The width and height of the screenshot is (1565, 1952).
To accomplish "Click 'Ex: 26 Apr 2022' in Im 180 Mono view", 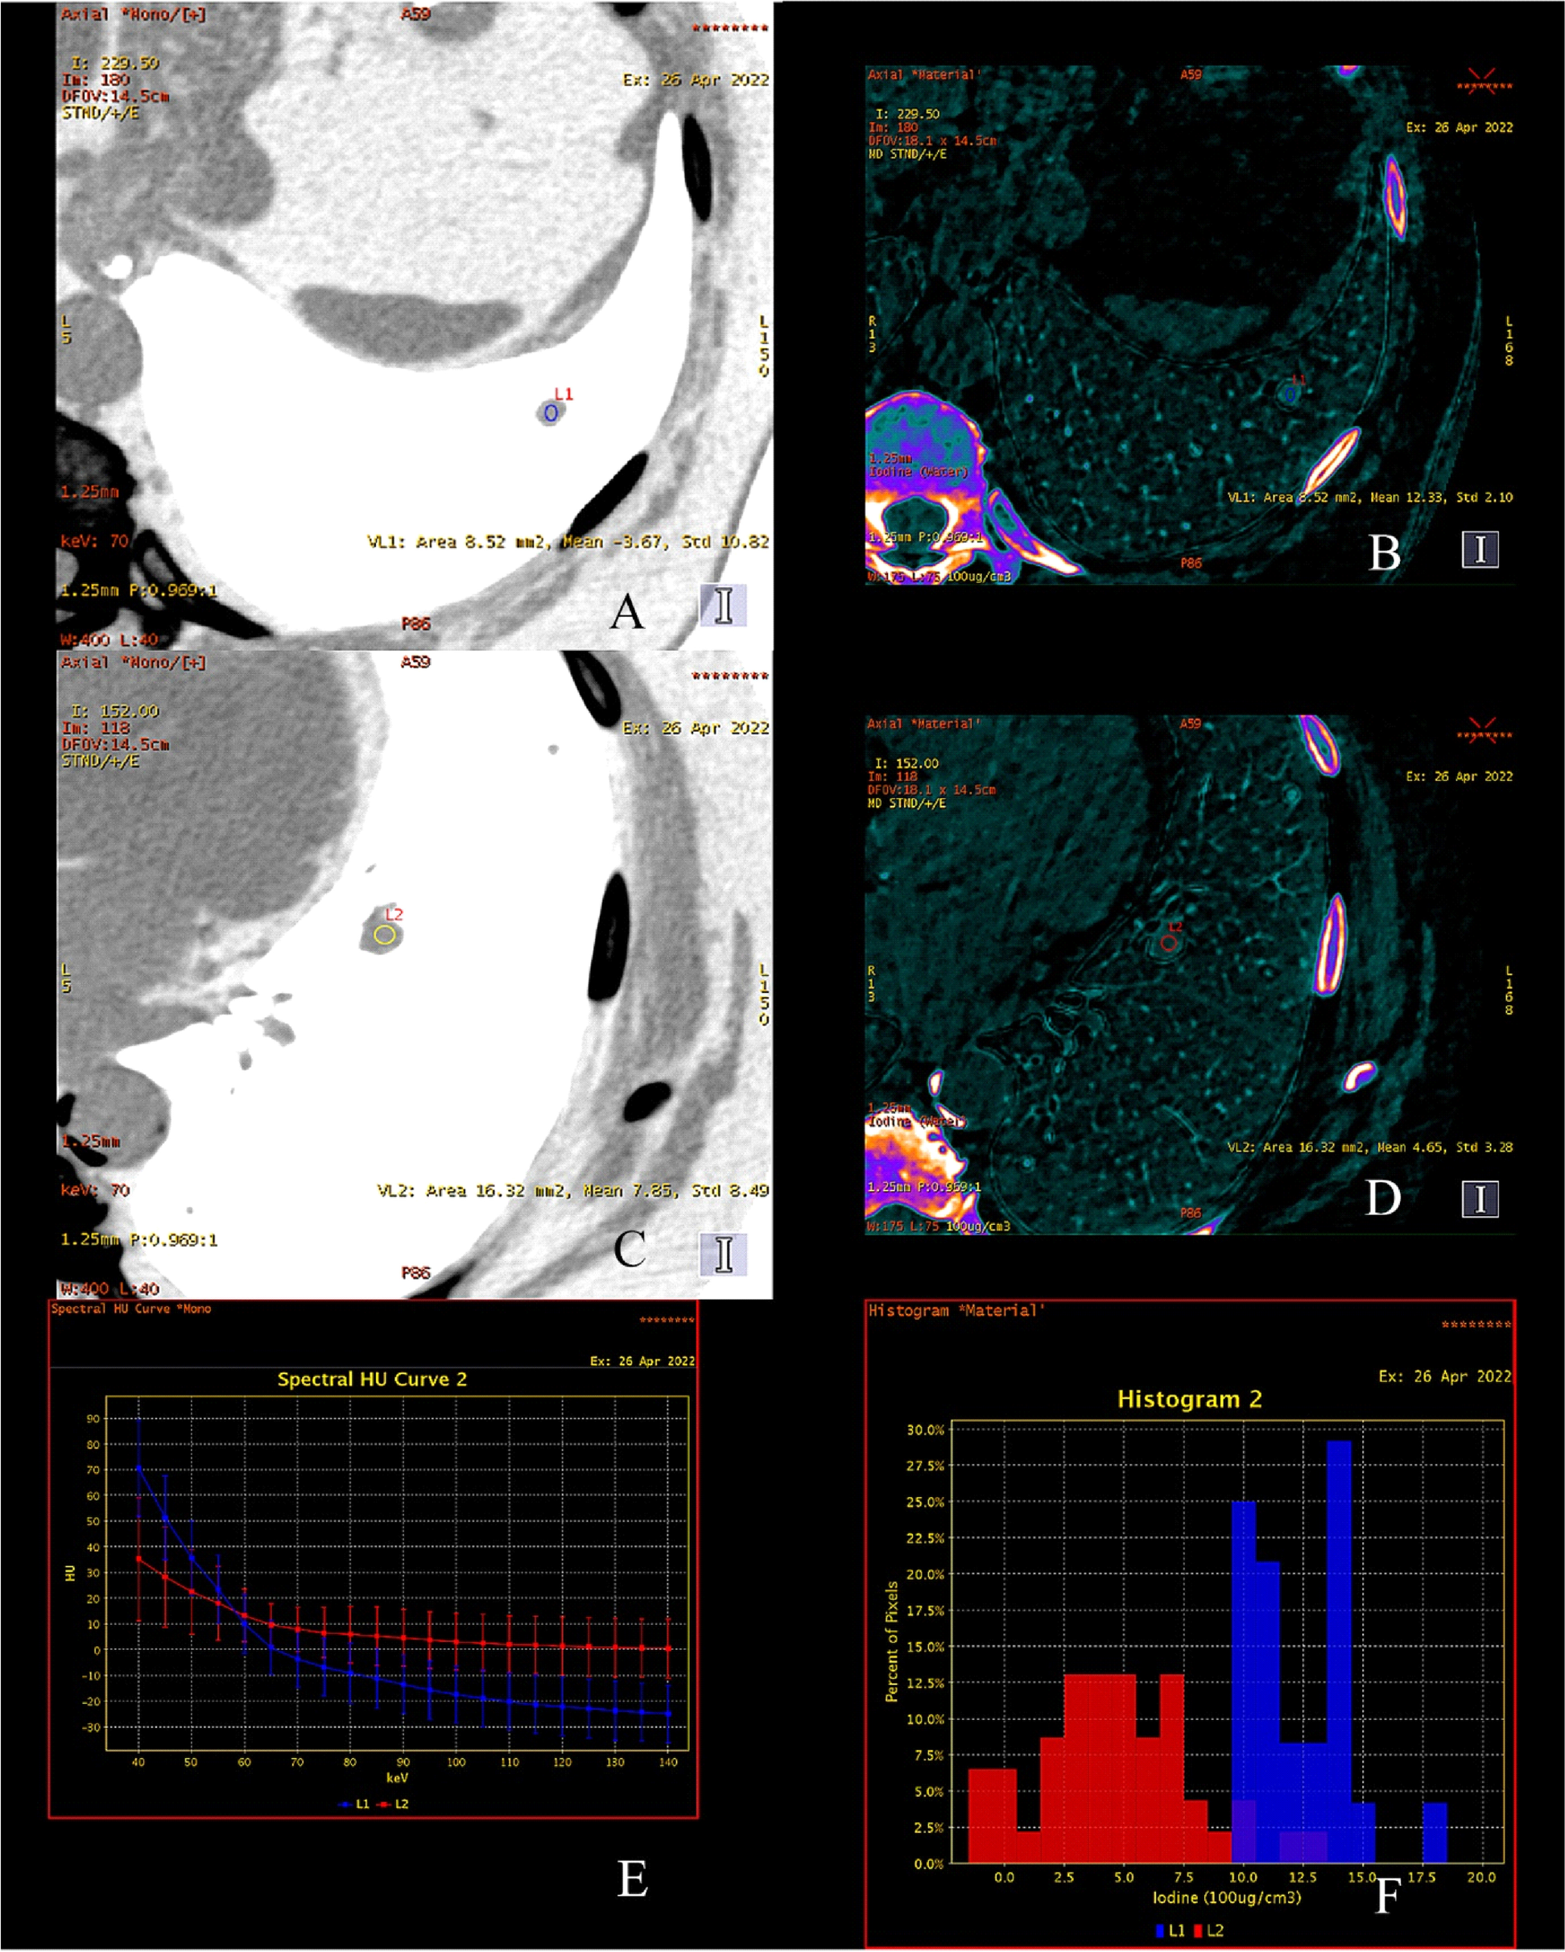I will click(696, 80).
